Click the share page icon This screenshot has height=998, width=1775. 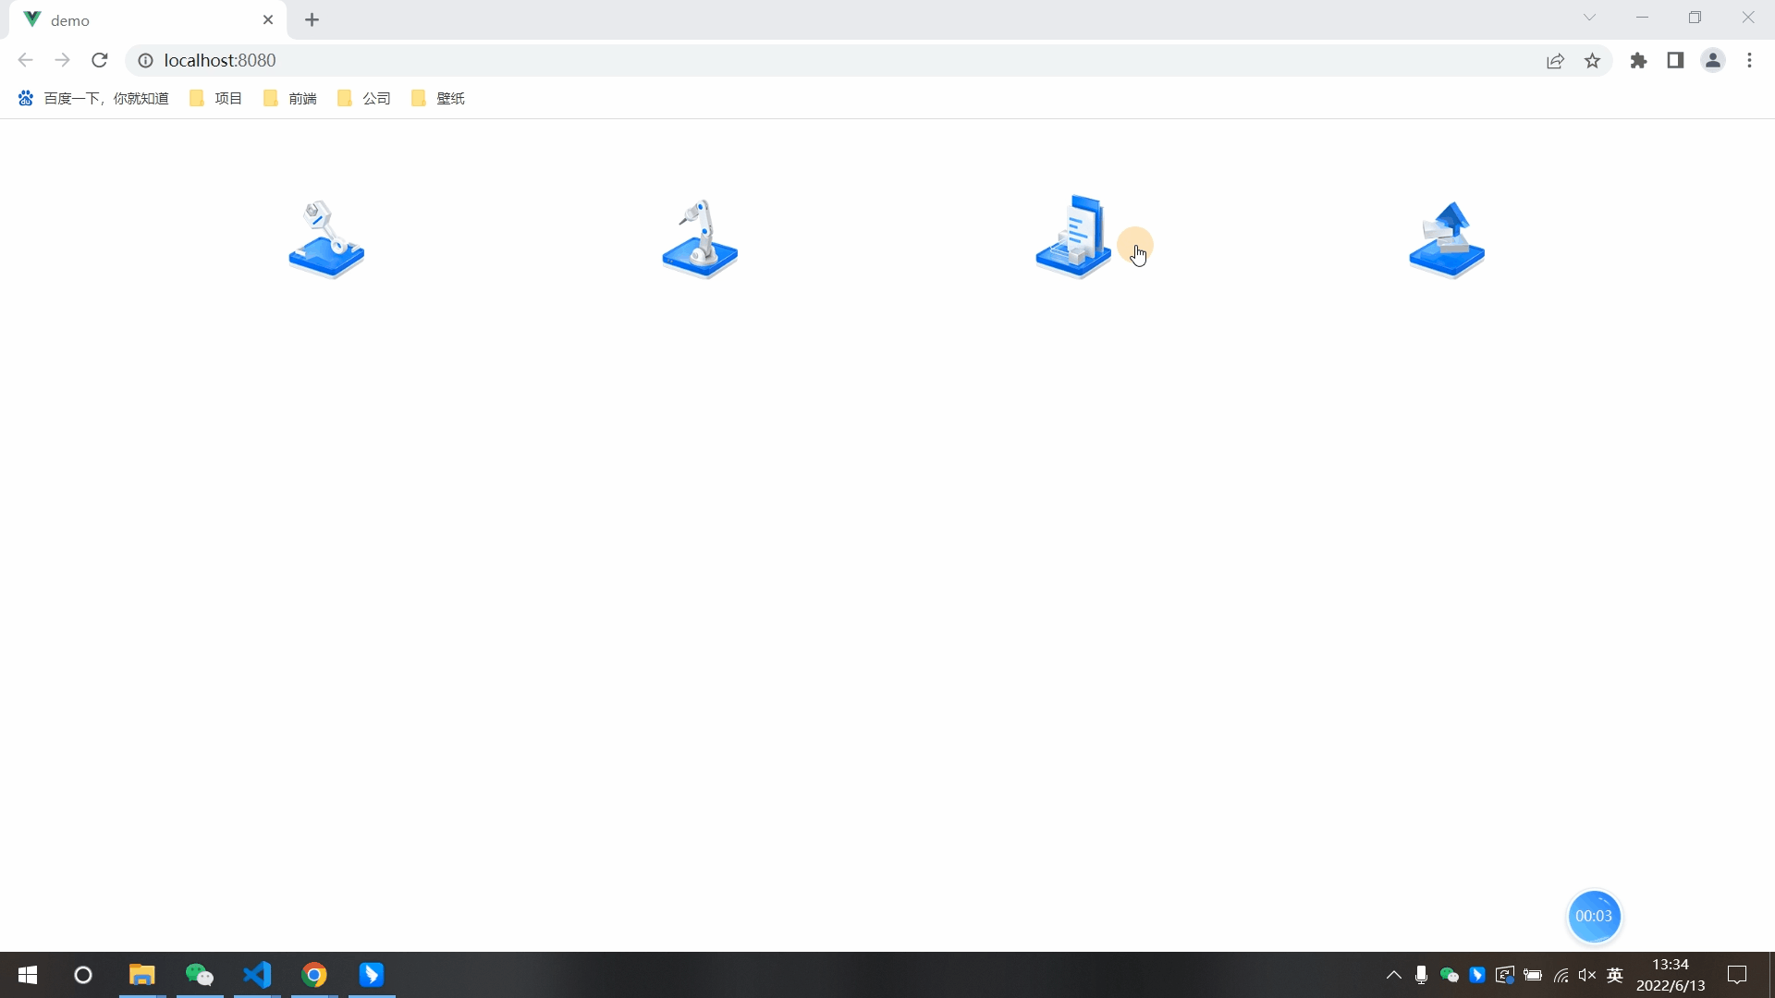[1555, 61]
